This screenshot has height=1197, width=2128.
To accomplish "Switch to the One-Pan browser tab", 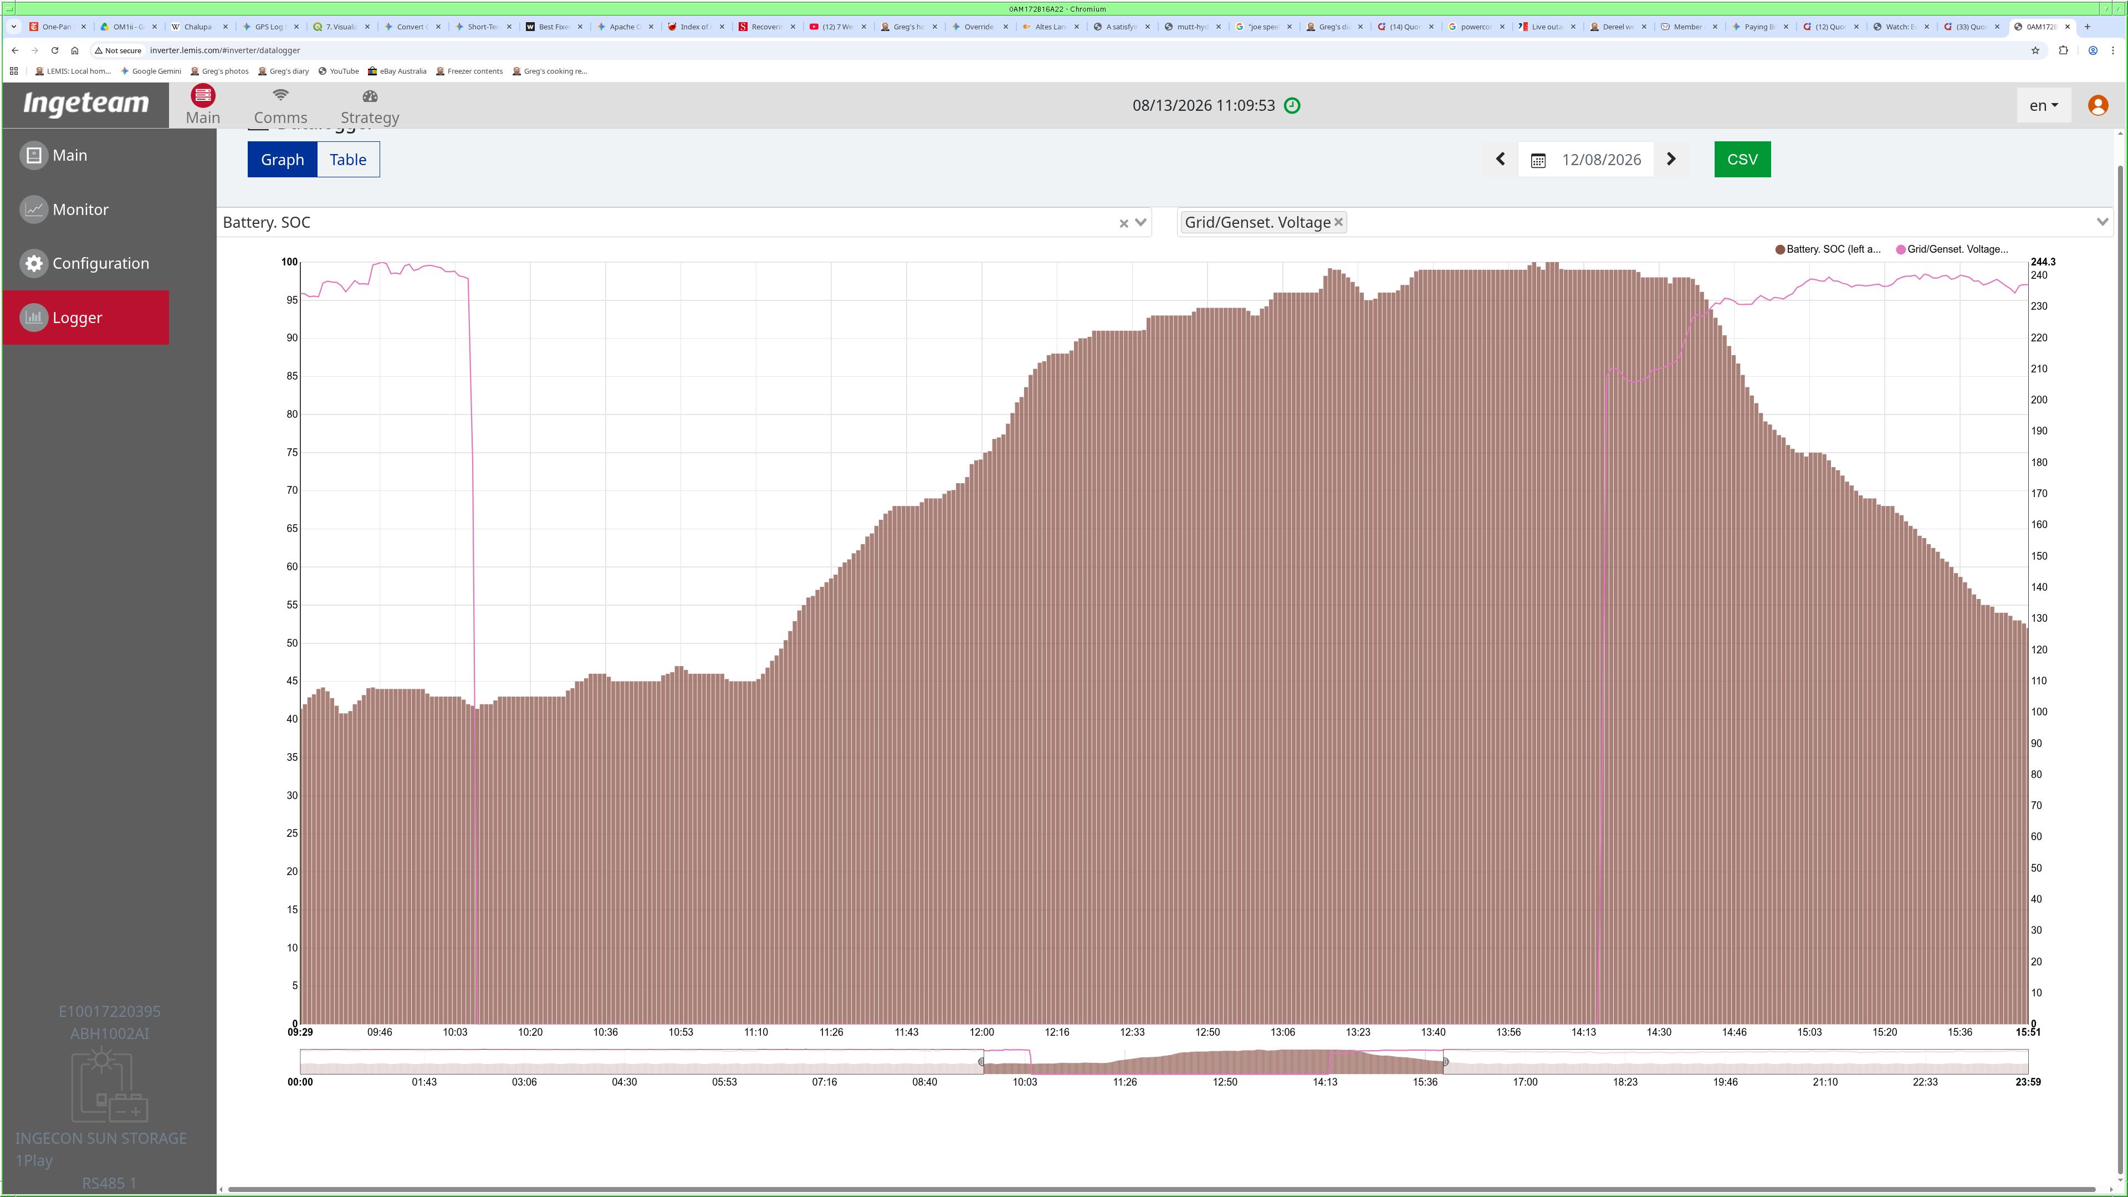I will tap(51, 27).
